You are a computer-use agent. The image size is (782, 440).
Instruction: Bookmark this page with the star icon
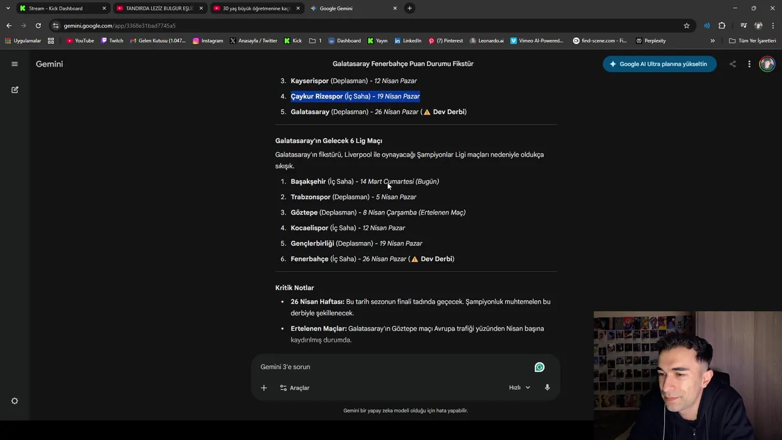click(687, 26)
